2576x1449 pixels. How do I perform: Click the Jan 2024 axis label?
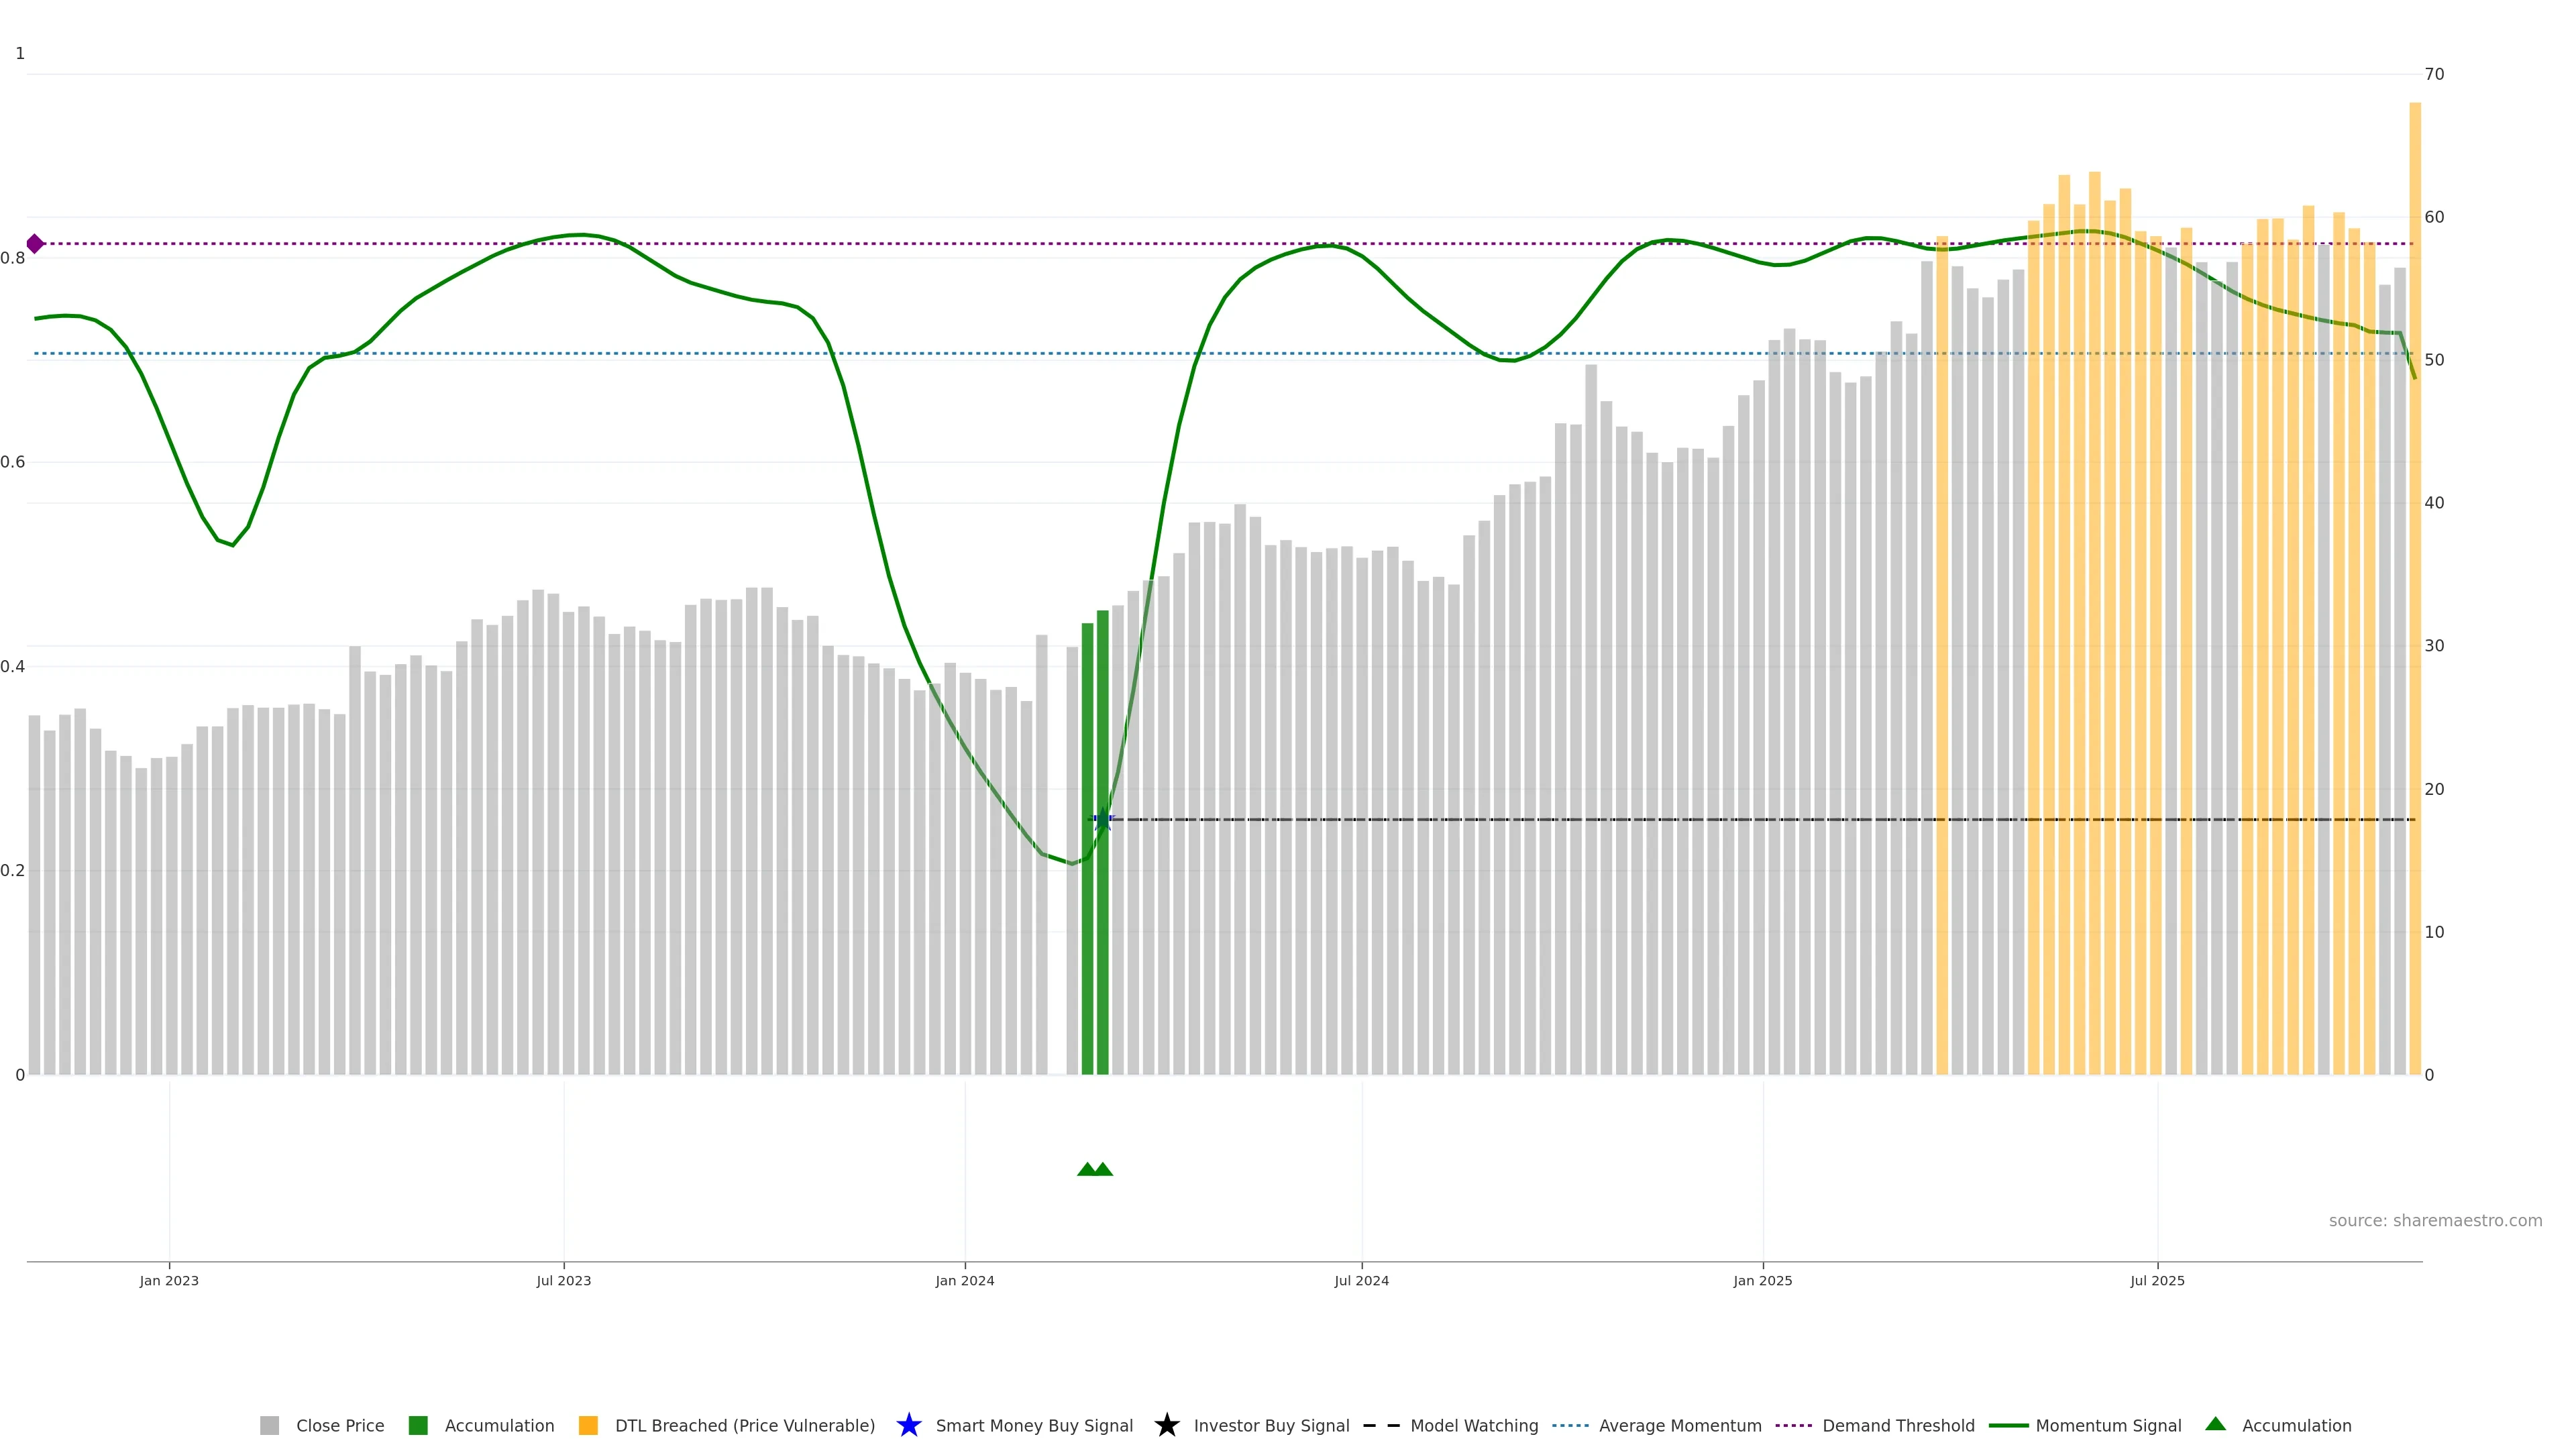click(x=964, y=1281)
